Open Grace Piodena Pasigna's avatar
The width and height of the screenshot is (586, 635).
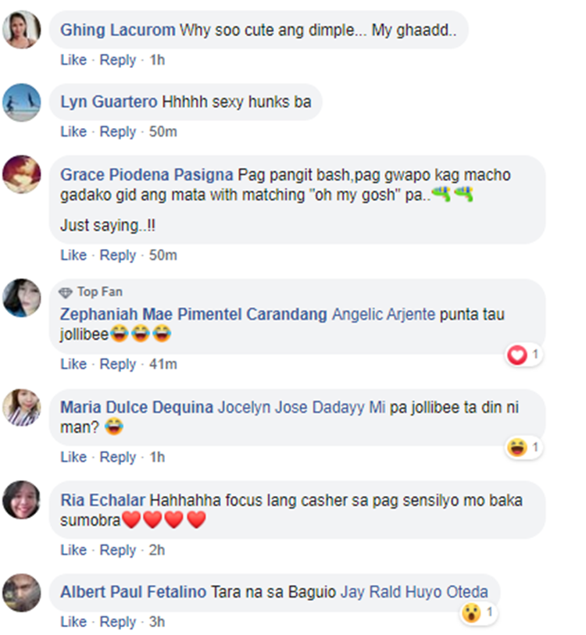point(21,174)
